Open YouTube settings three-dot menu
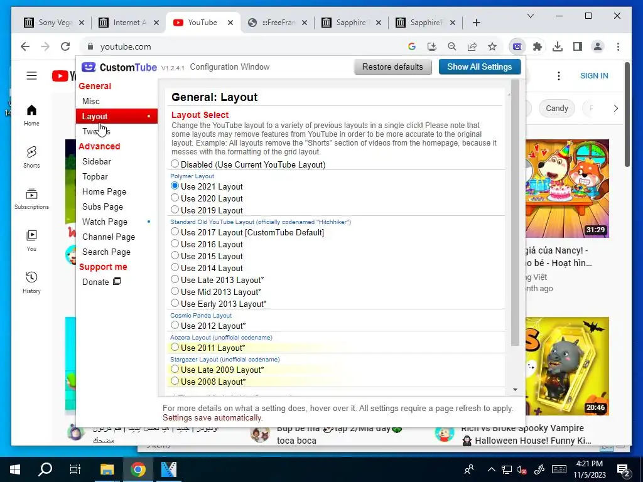The height and width of the screenshot is (482, 643). [558, 76]
